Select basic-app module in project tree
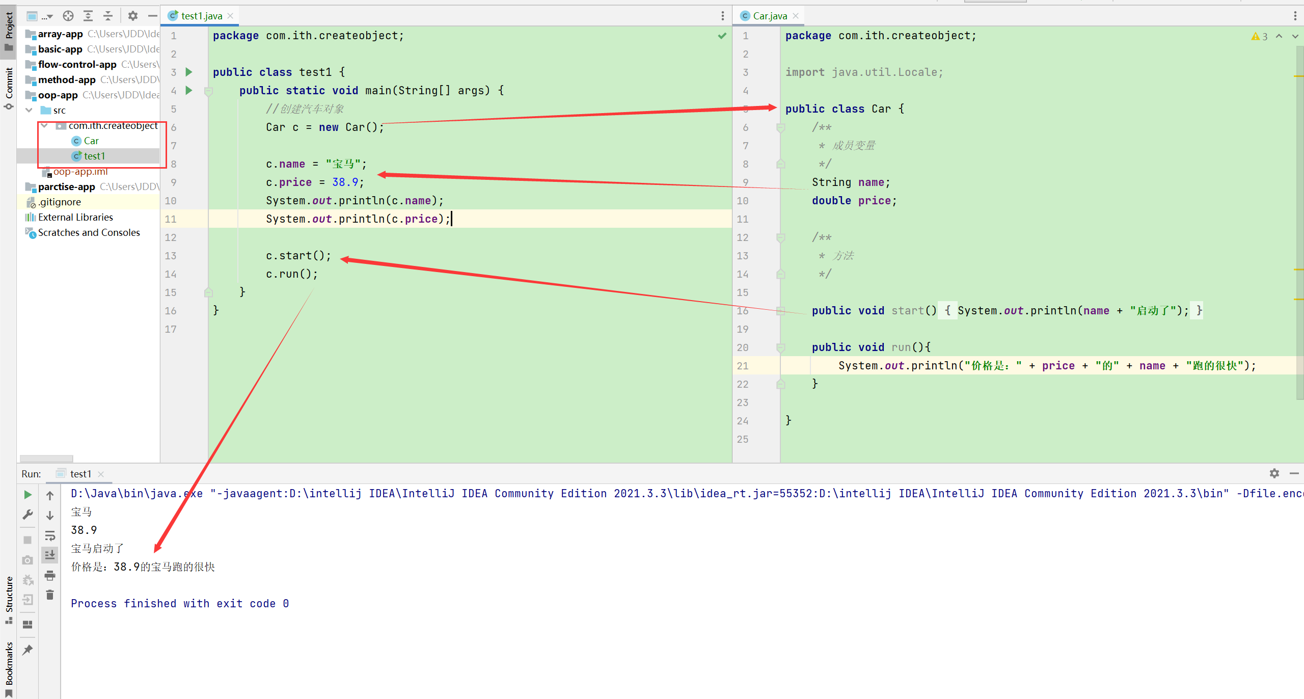The image size is (1304, 699). [x=60, y=49]
